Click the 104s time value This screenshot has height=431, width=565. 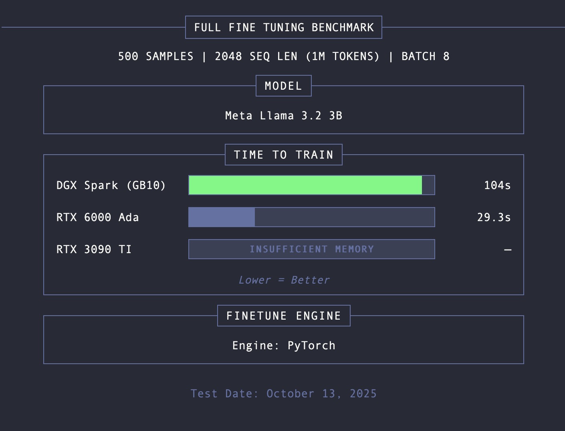(497, 185)
